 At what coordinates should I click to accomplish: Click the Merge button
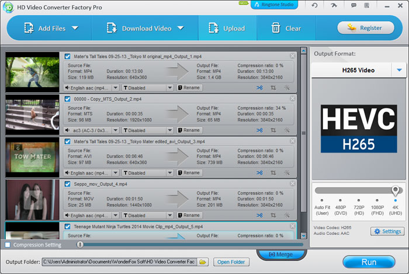pyautogui.click(x=281, y=254)
